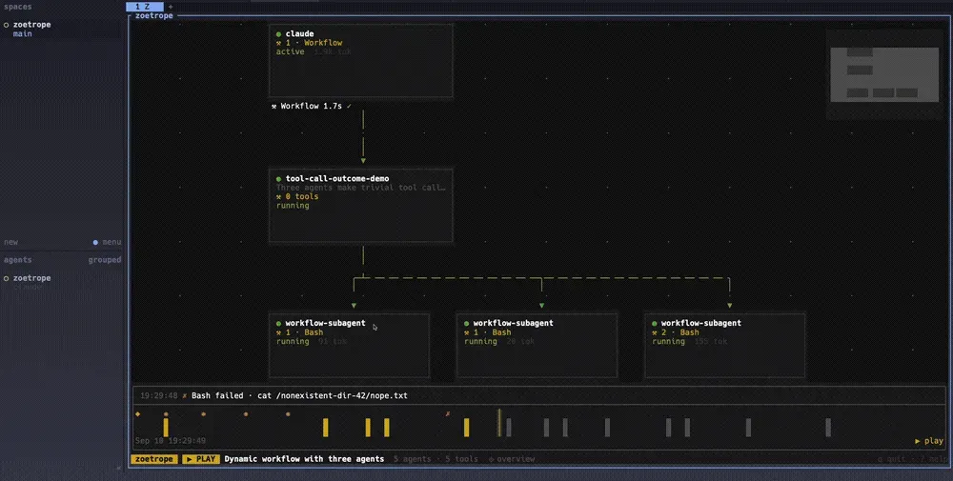Click the diamond marker at timeline start
The height and width of the screenshot is (481, 953).
pos(138,413)
